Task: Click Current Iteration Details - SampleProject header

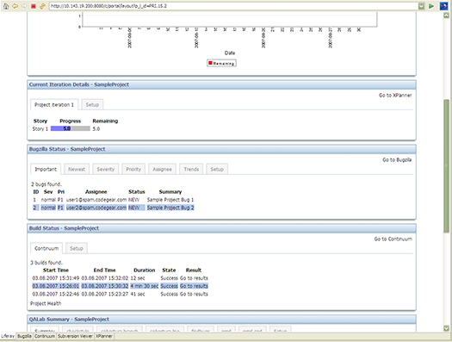Action: (x=221, y=84)
